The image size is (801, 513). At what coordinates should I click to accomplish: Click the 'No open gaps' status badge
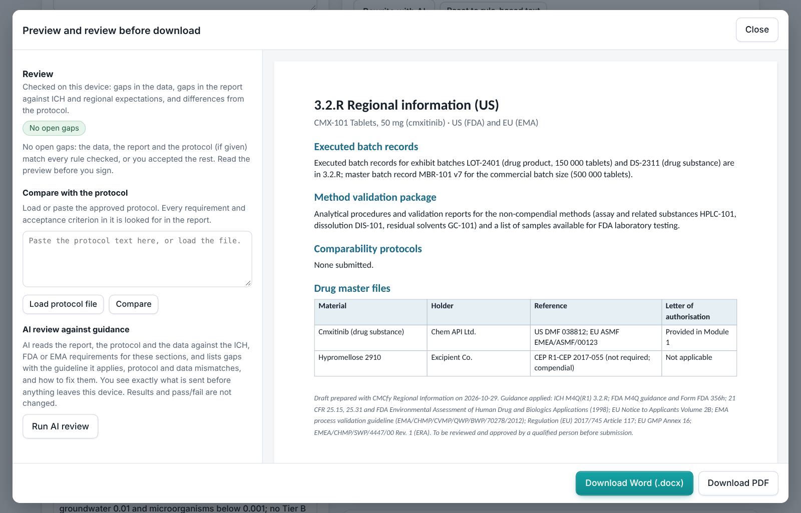coord(54,128)
